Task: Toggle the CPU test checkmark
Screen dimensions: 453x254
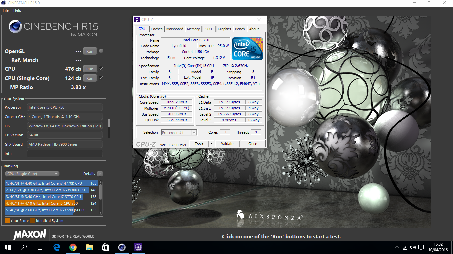Action: tap(101, 69)
